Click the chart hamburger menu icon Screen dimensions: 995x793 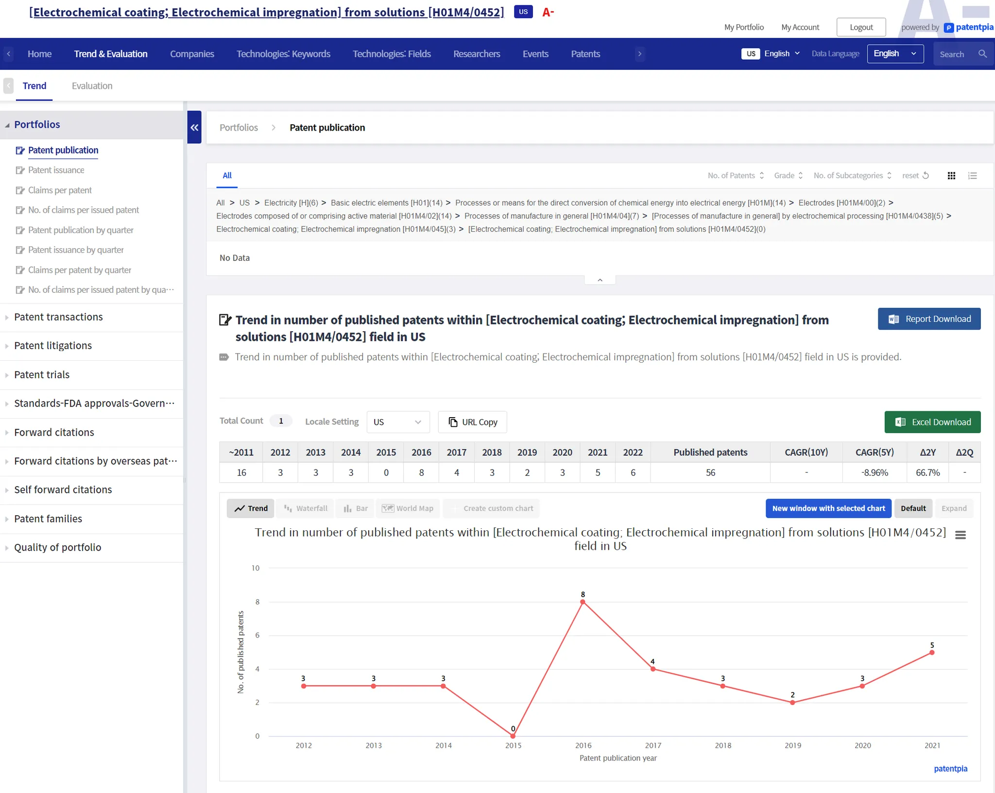point(960,535)
